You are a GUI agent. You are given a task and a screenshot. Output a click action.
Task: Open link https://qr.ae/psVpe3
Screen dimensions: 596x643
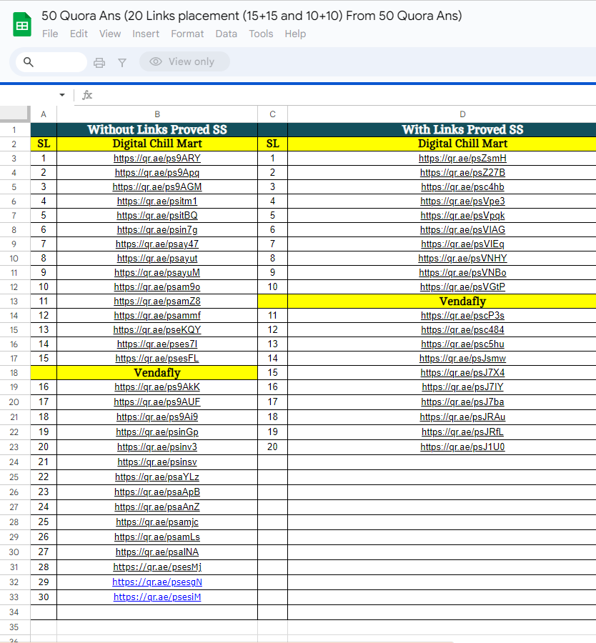[x=462, y=201]
